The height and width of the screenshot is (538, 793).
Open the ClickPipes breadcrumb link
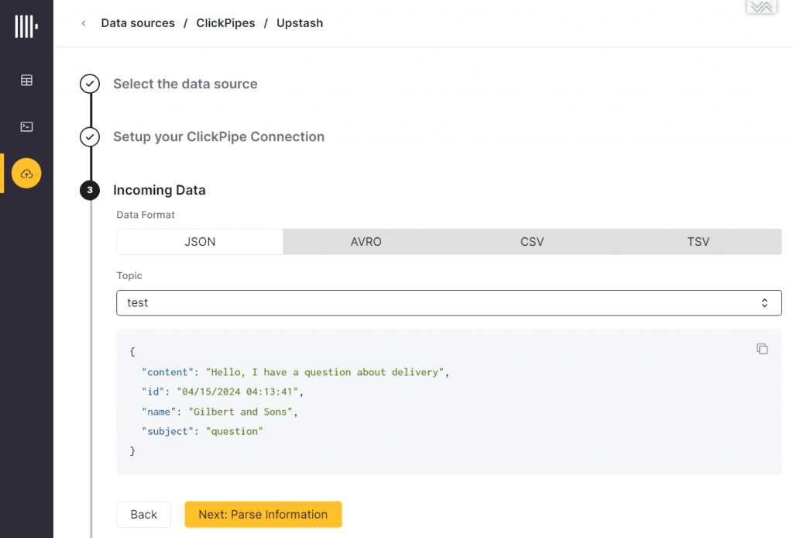pyautogui.click(x=225, y=23)
